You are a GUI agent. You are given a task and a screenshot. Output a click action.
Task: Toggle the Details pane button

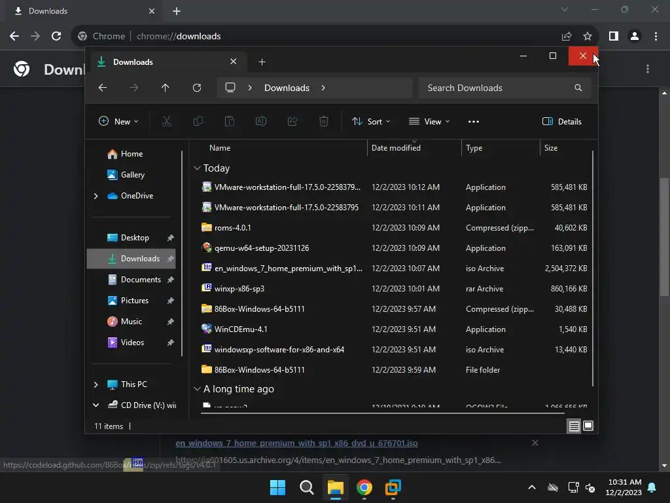pos(561,121)
